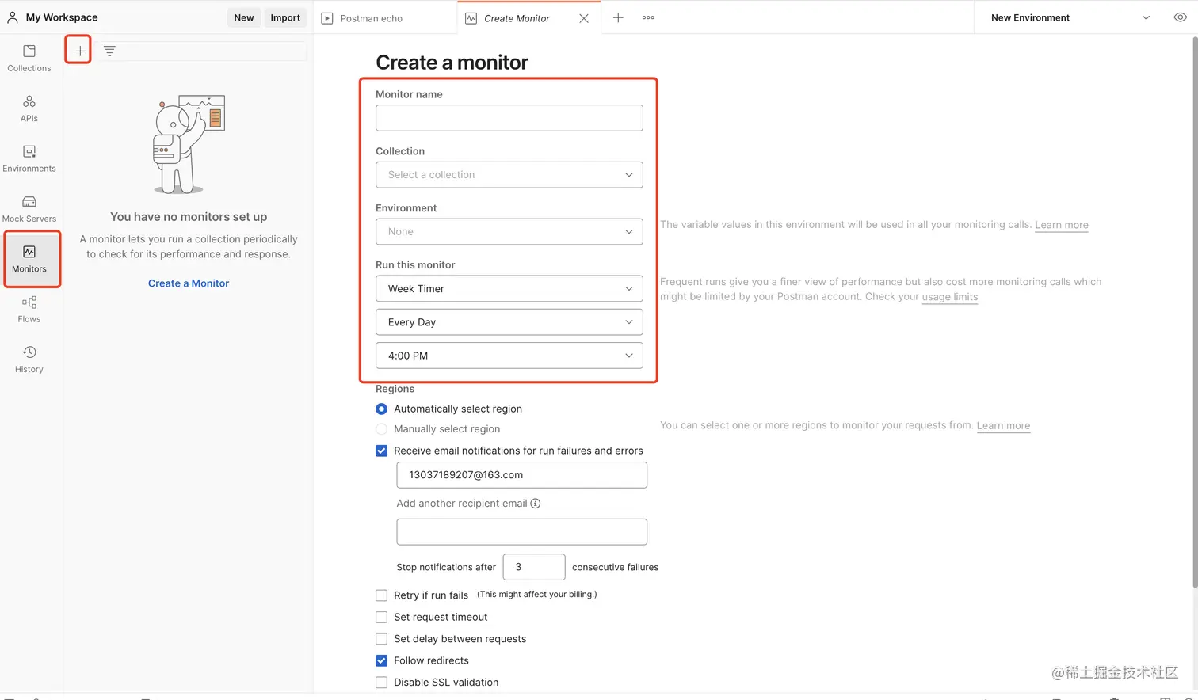Open the three-dot tab options menu
1198x700 pixels.
pyautogui.click(x=648, y=17)
